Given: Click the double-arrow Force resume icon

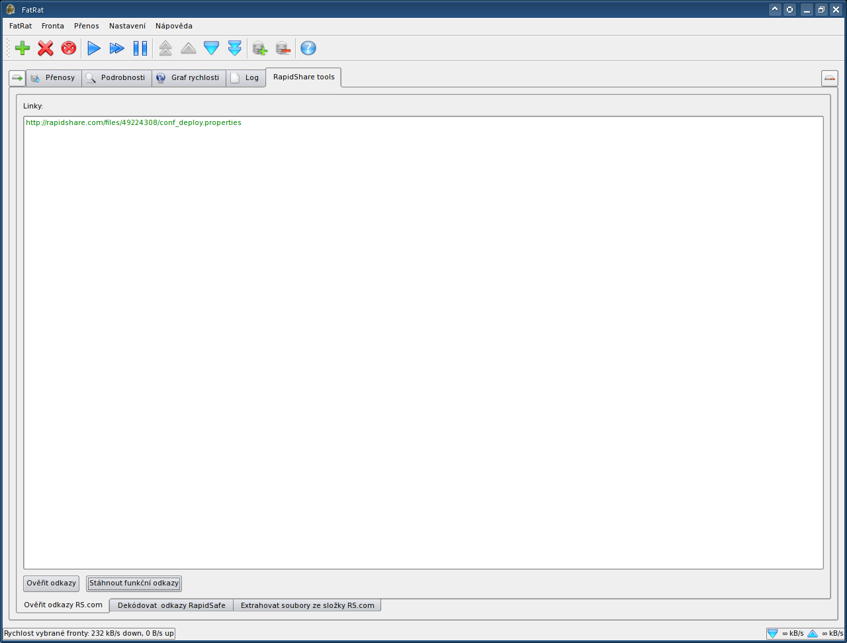Looking at the screenshot, I should coord(117,48).
